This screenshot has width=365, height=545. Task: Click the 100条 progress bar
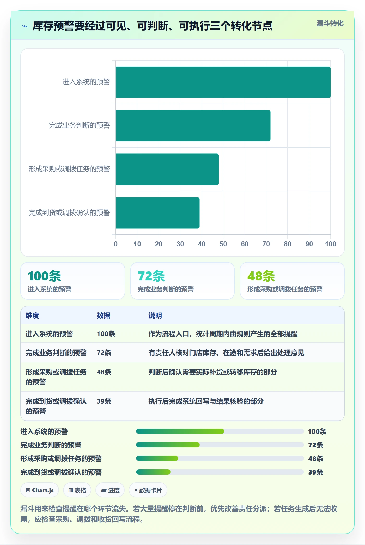point(220,431)
